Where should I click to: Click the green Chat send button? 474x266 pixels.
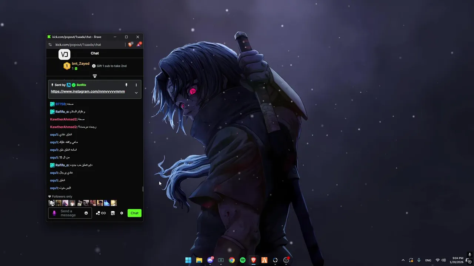(x=134, y=213)
